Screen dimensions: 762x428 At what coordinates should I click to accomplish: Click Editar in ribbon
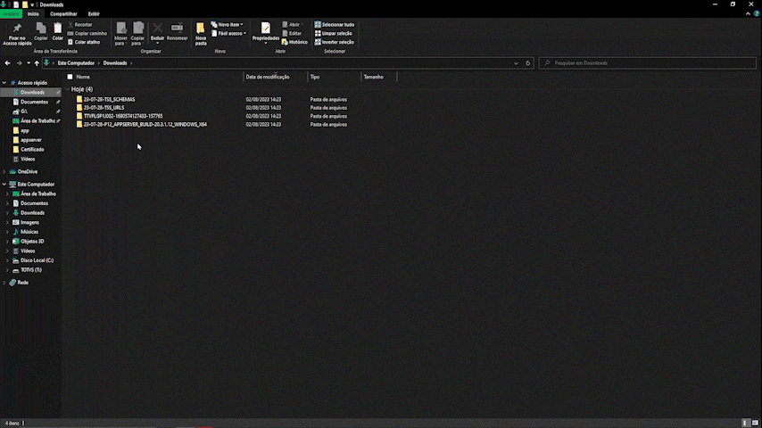point(292,33)
